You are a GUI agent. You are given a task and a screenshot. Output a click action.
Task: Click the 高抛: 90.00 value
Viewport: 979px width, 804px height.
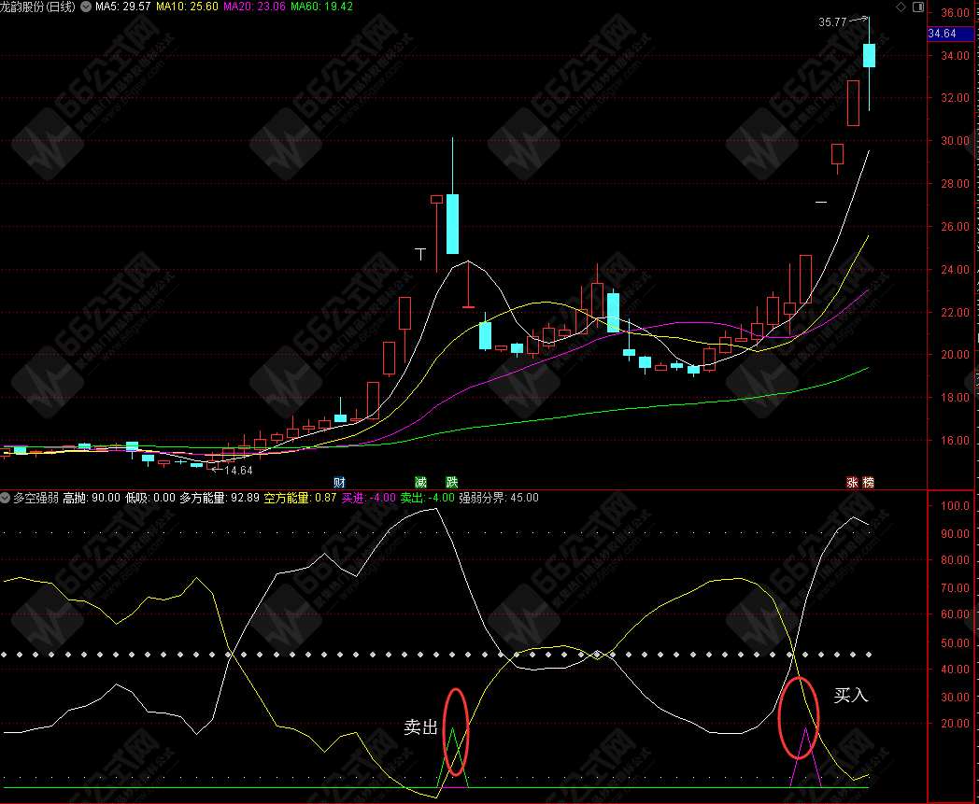click(x=92, y=498)
